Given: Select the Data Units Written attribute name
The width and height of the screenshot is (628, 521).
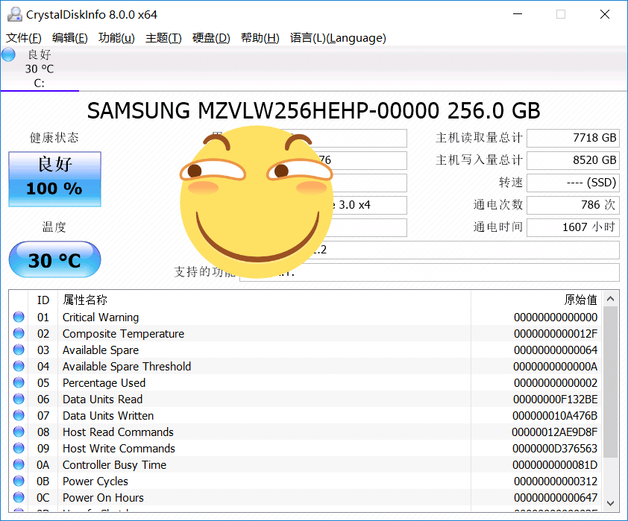Looking at the screenshot, I should point(108,416).
